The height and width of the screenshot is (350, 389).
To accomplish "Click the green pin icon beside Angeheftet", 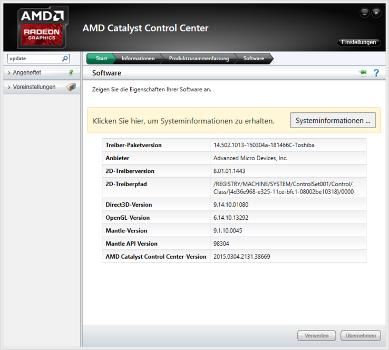I will (x=71, y=72).
